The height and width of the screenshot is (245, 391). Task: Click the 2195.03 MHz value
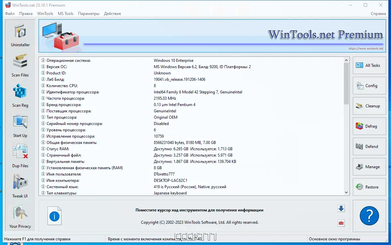tap(165, 98)
